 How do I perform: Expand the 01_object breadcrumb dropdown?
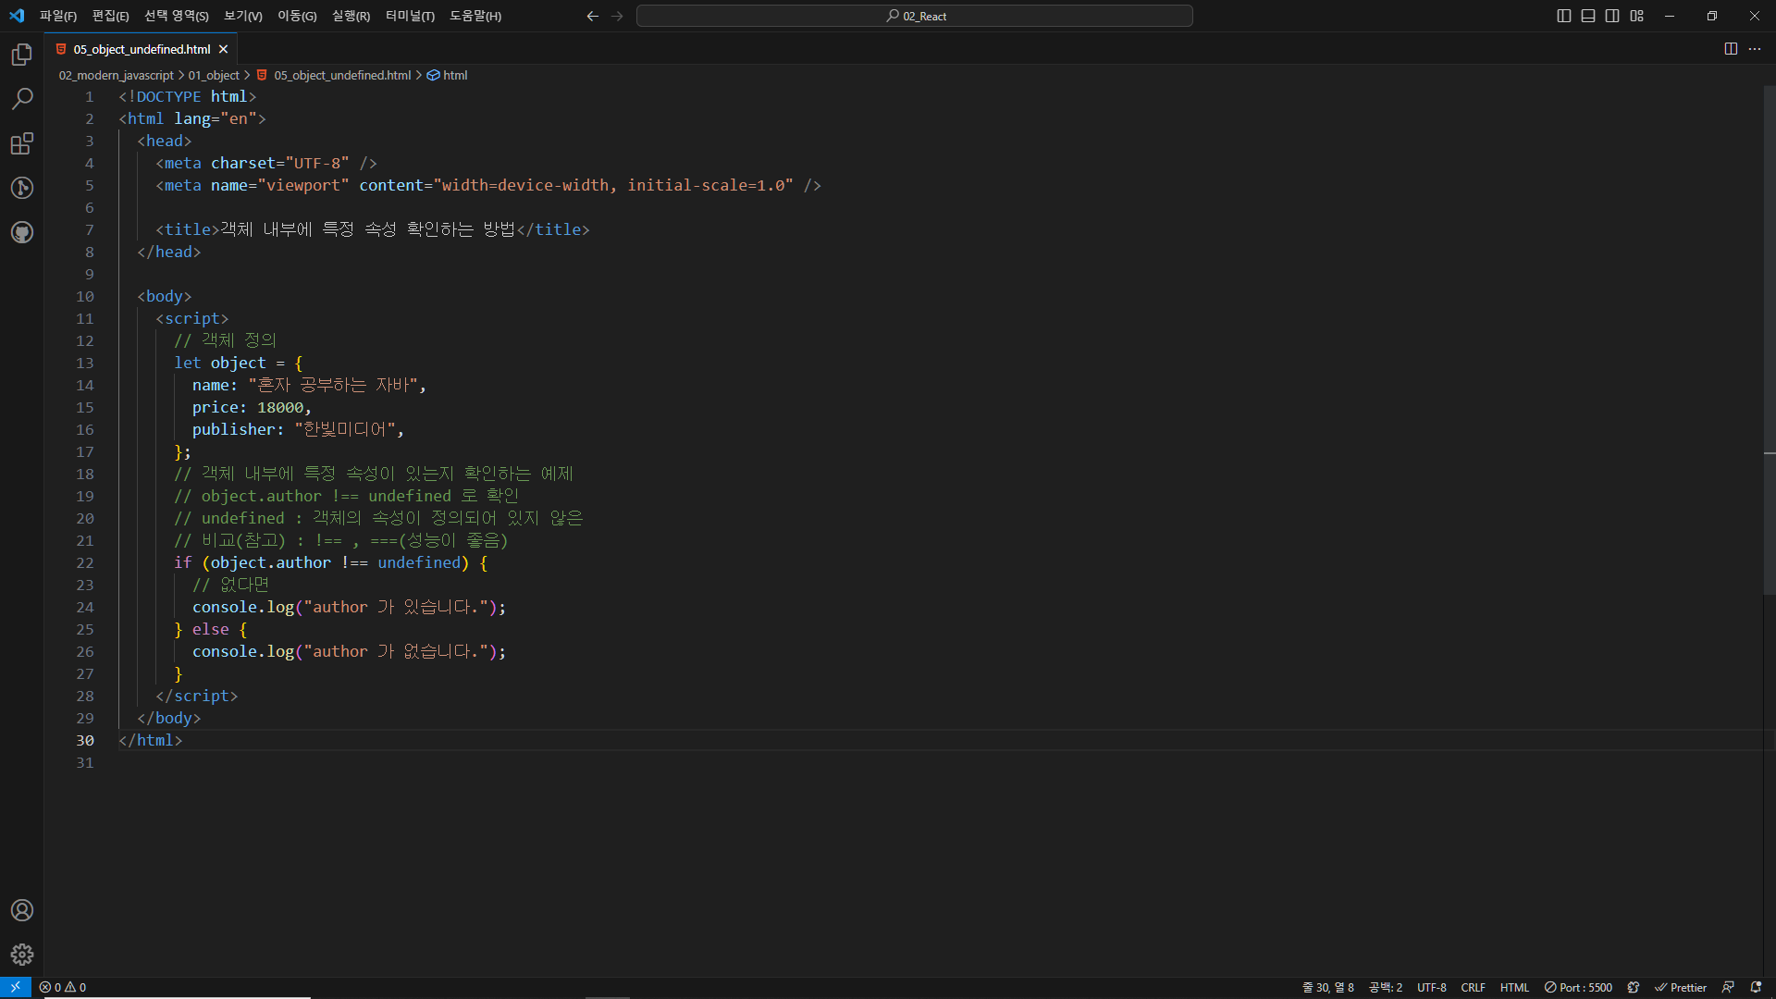coord(214,75)
